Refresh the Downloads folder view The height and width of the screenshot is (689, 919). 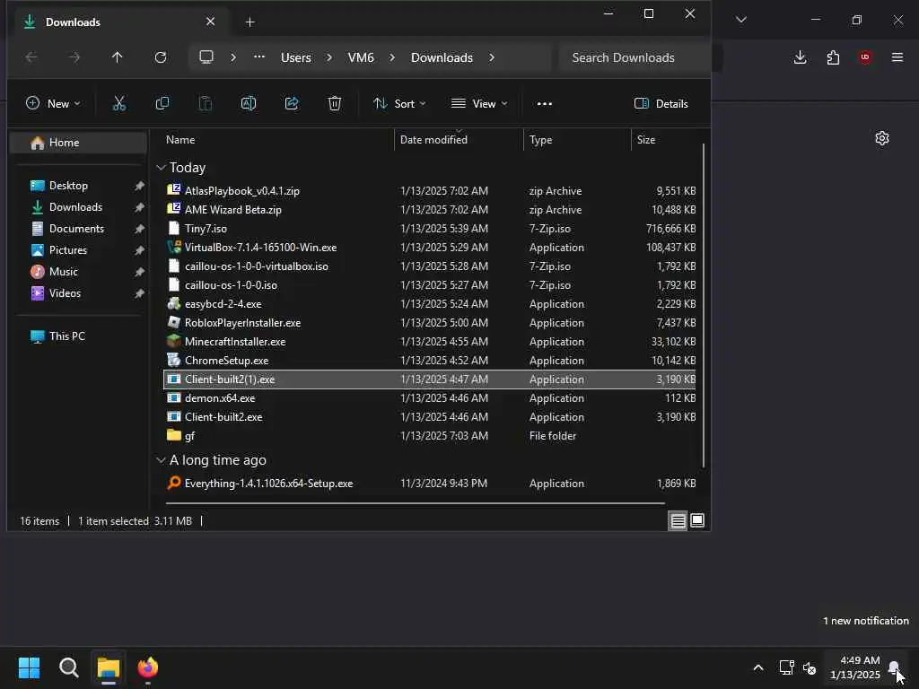161,57
